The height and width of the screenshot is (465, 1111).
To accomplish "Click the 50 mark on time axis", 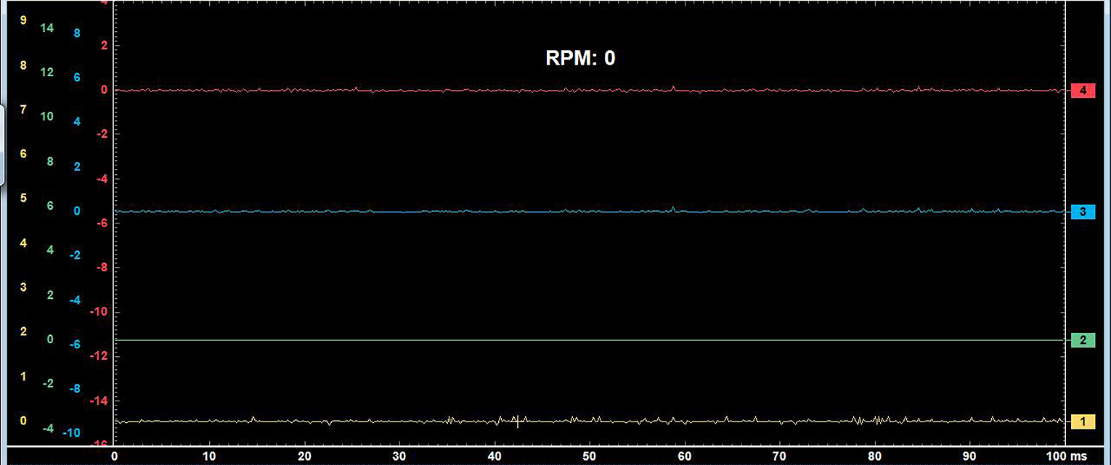I will 590,456.
